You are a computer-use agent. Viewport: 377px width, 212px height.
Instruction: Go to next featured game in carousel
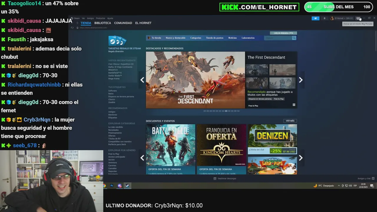(x=301, y=80)
